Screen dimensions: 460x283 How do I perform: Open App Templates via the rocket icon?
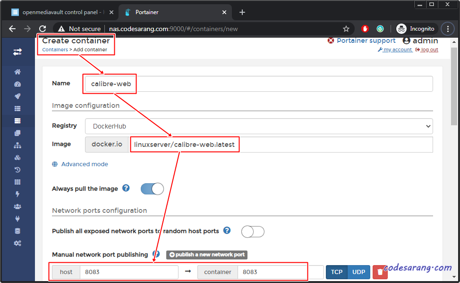pos(17,96)
